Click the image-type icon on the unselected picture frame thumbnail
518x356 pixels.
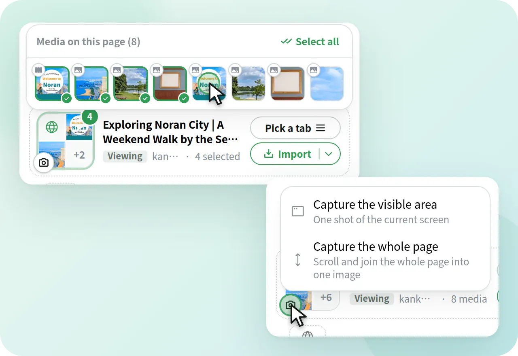pyautogui.click(x=274, y=70)
